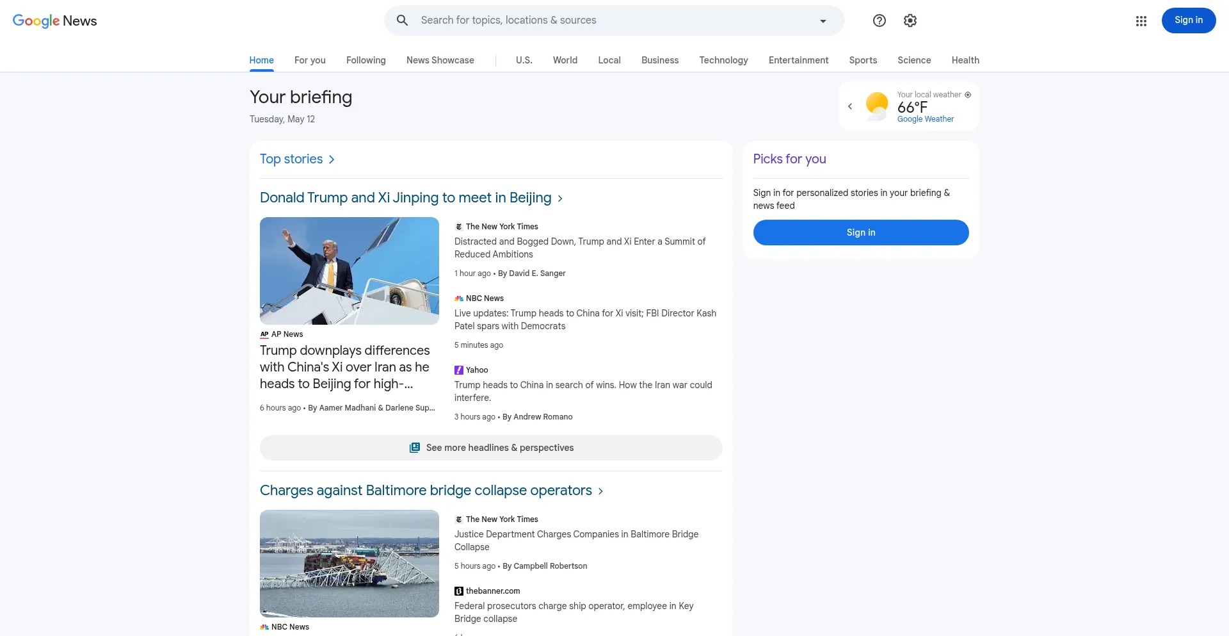Click the 'By Aamer Madhani & Darlene Sup...' byline

[371, 408]
